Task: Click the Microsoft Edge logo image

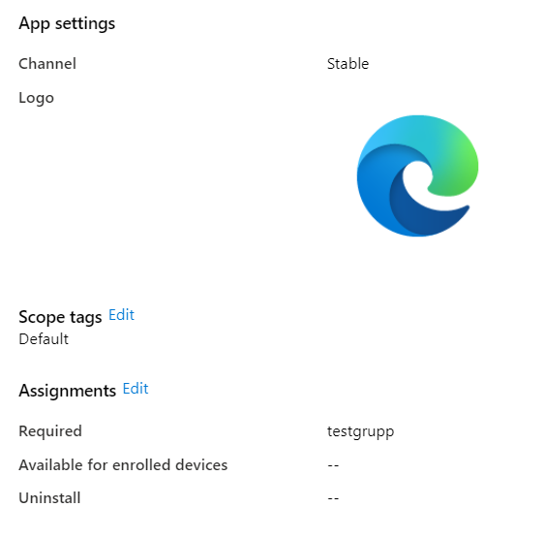Action: pyautogui.click(x=417, y=176)
